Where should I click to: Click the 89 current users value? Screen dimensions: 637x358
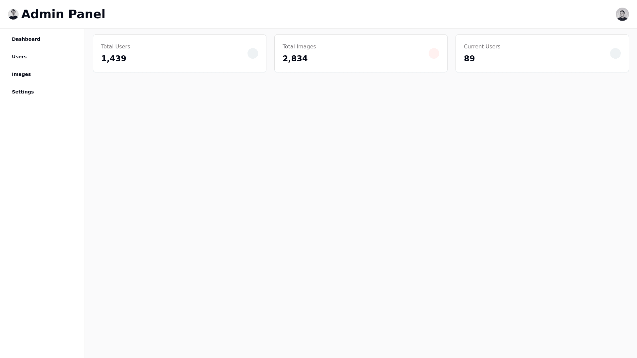tap(469, 59)
